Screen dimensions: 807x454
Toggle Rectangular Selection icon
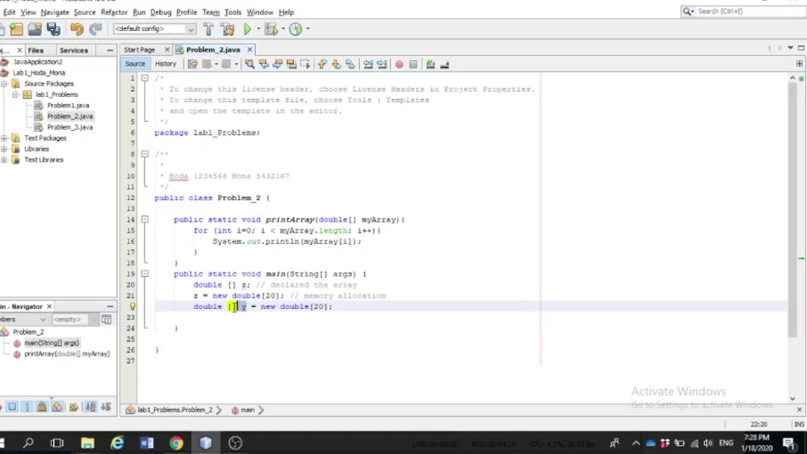[x=305, y=64]
